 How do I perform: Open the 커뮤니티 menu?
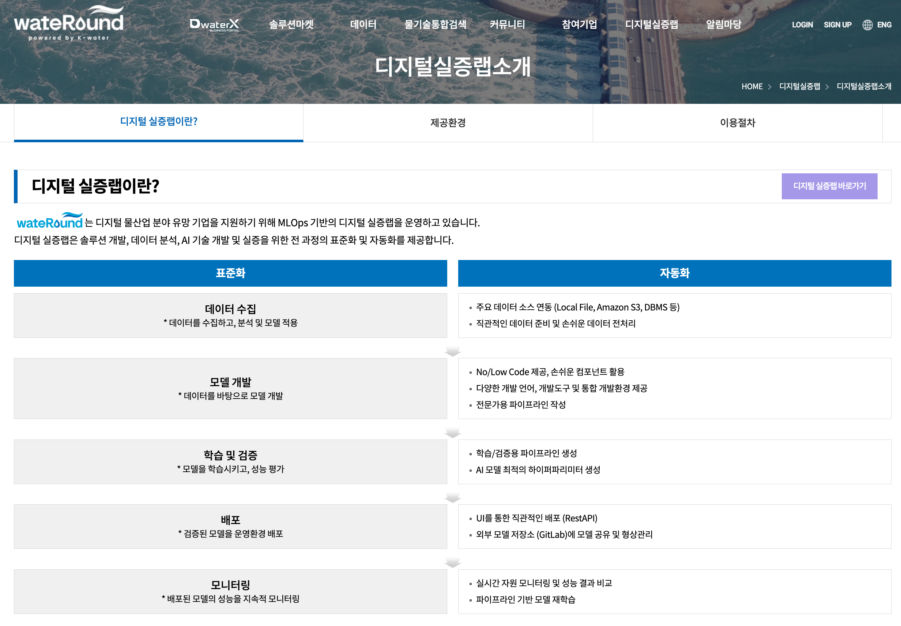pyautogui.click(x=507, y=24)
